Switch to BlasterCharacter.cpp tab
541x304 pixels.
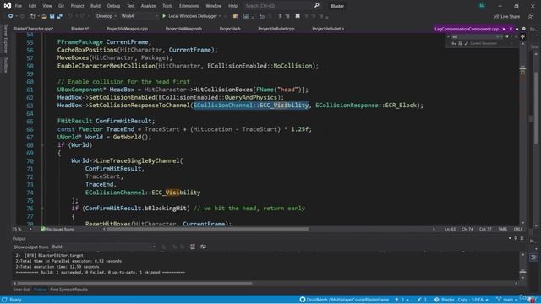click(33, 29)
